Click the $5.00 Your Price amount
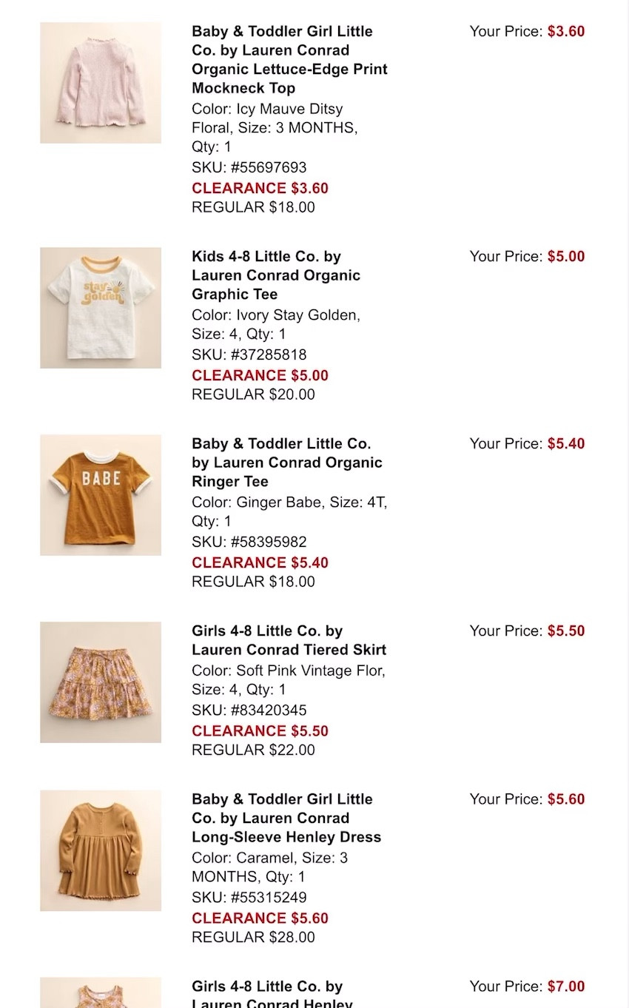 566,256
